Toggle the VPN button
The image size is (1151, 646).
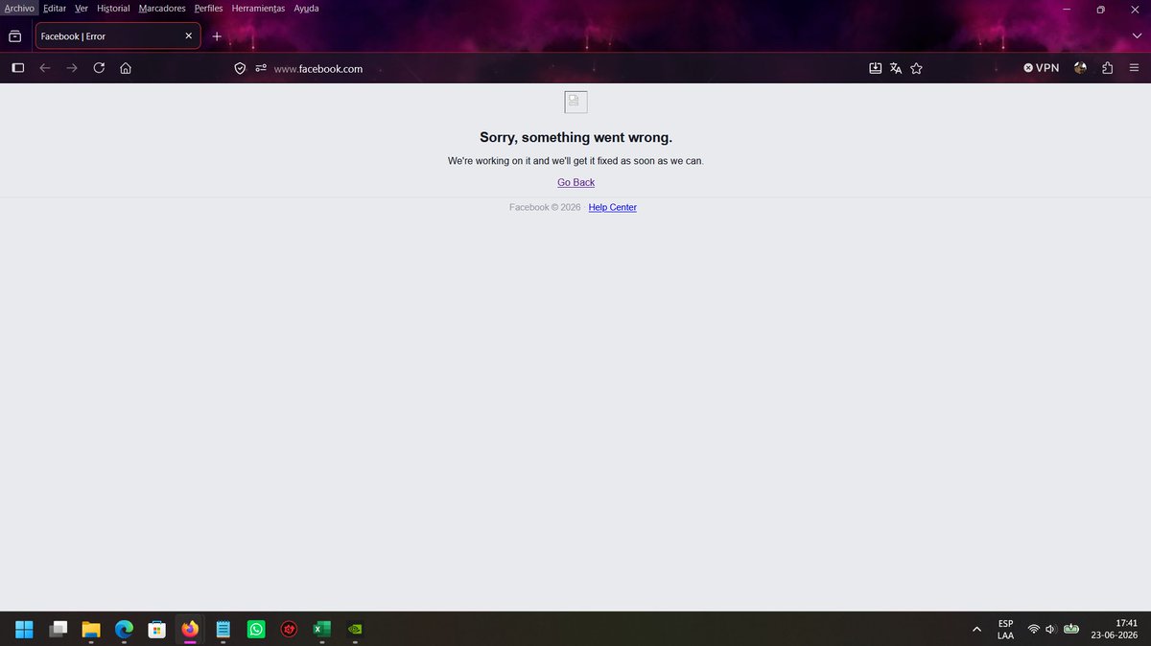tap(1042, 68)
